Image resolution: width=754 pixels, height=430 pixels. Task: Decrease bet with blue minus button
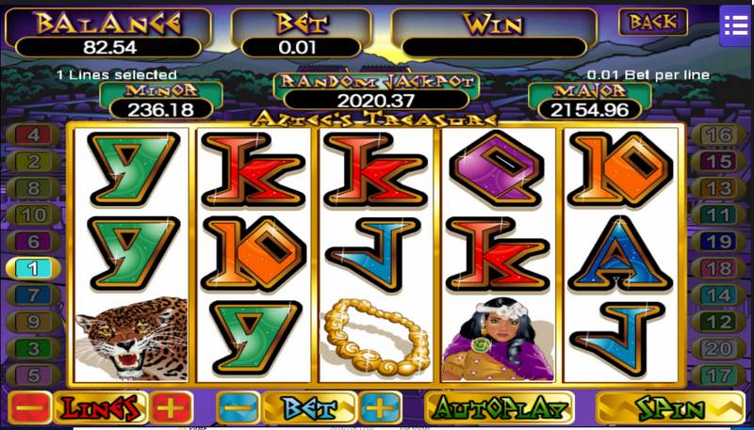(x=238, y=409)
